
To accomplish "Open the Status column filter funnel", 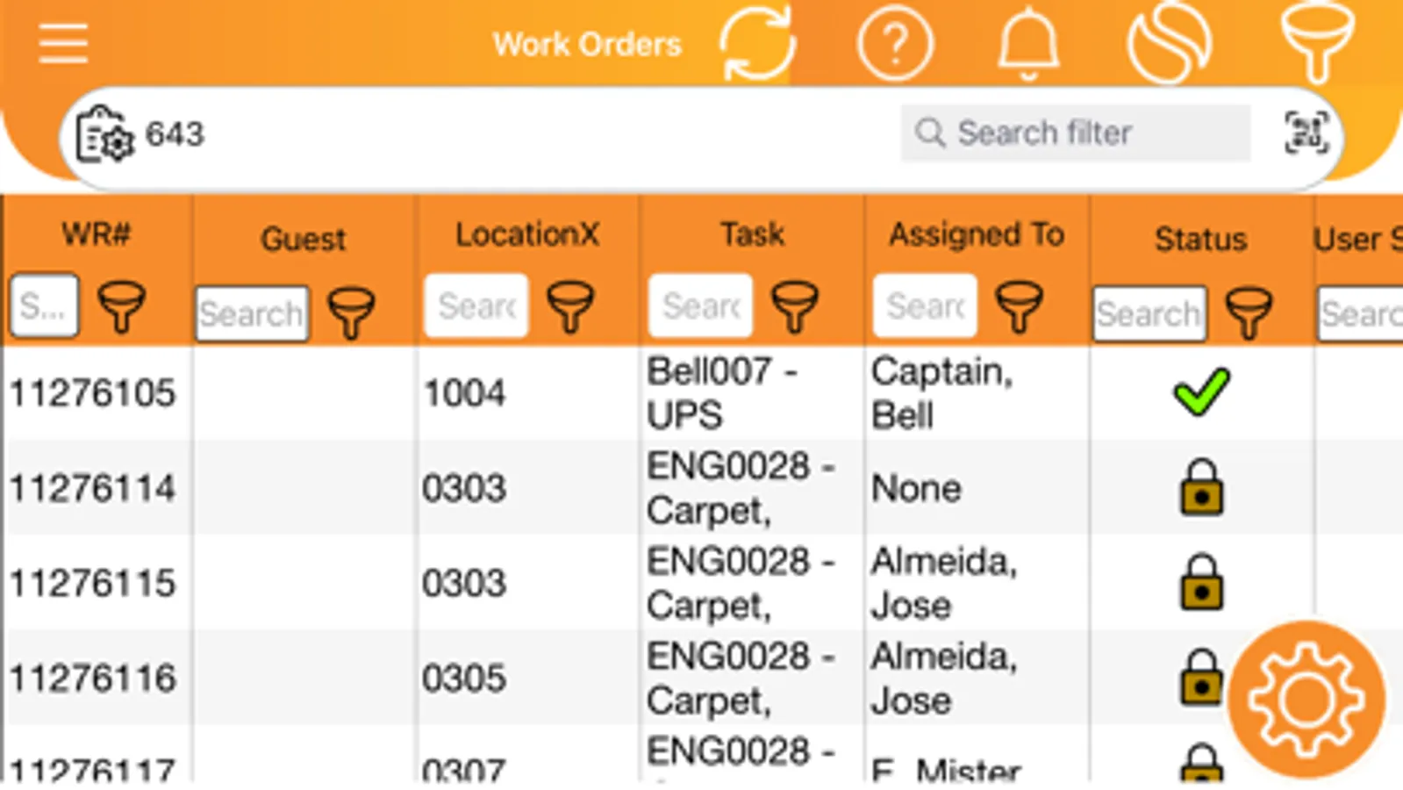I will click(1249, 312).
